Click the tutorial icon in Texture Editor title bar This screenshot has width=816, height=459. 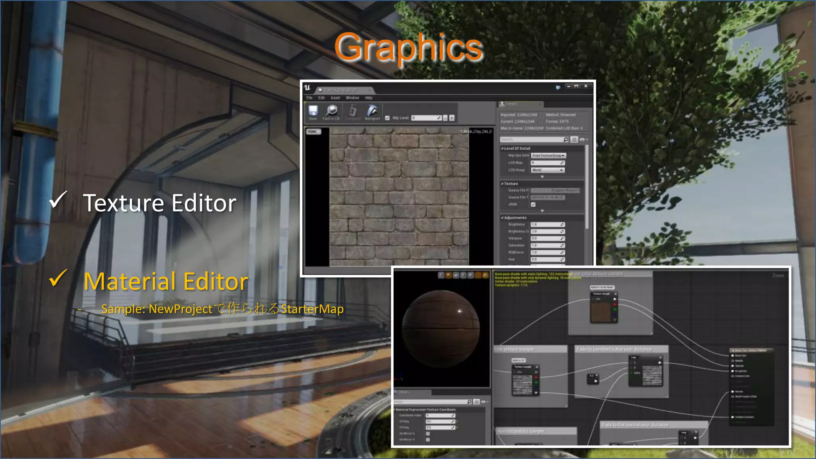pos(558,87)
